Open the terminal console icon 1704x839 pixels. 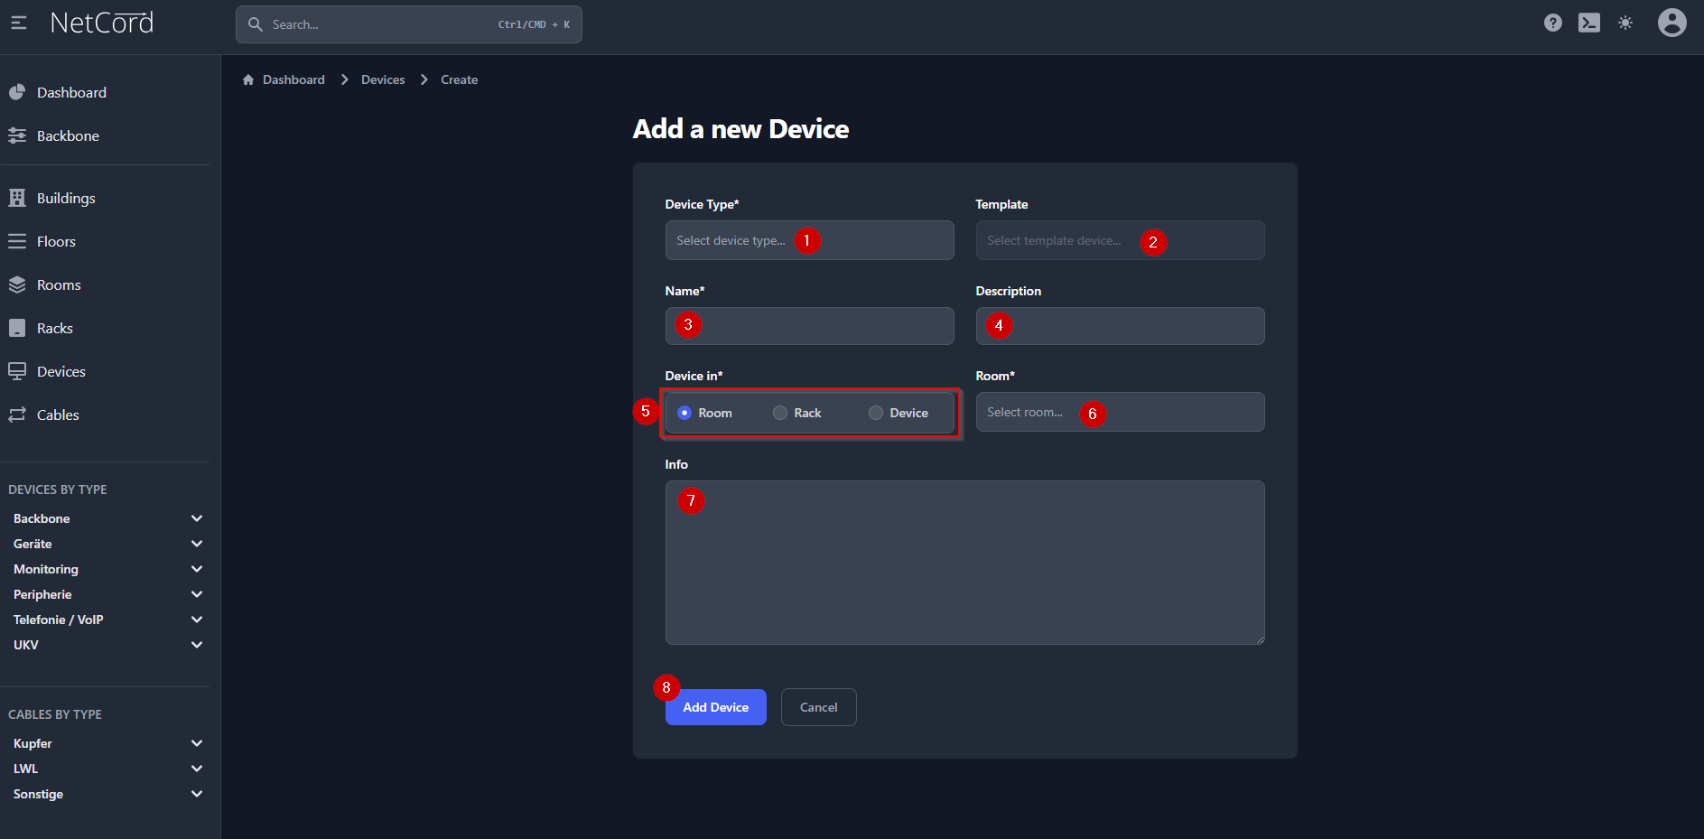(1588, 23)
